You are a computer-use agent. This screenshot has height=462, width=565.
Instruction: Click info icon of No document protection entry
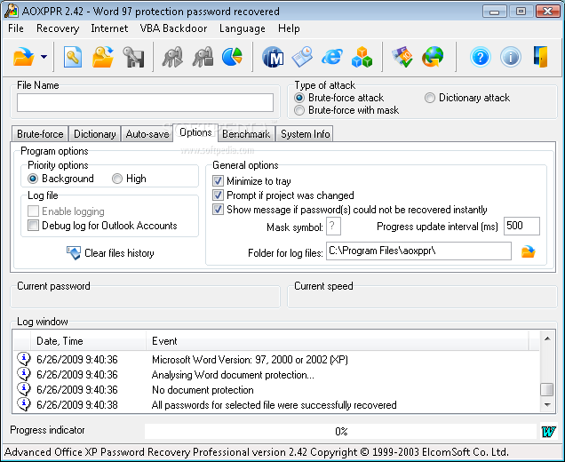point(24,389)
